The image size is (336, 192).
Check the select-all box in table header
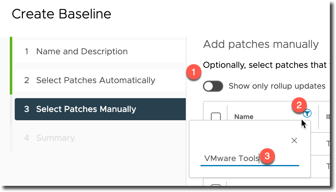(216, 116)
